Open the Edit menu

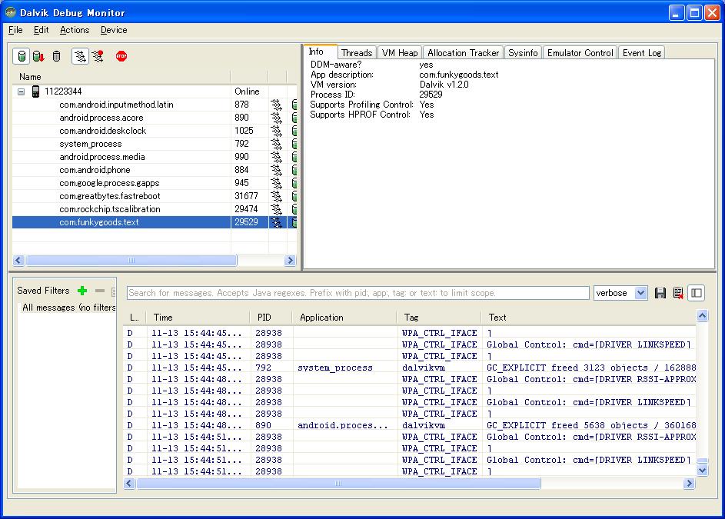click(42, 30)
